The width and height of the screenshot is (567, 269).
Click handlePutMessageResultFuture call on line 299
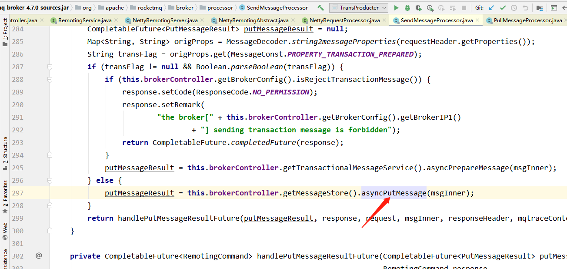(179, 218)
